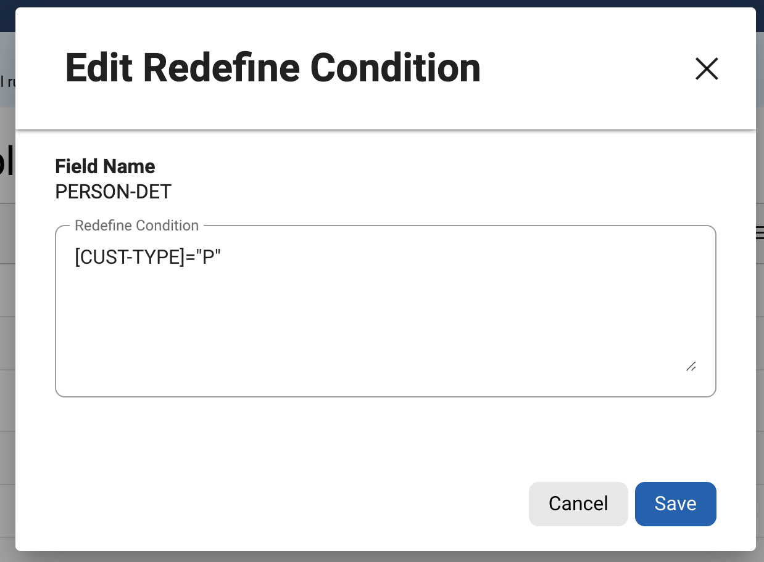
Task: Save the redefine condition
Action: (675, 503)
